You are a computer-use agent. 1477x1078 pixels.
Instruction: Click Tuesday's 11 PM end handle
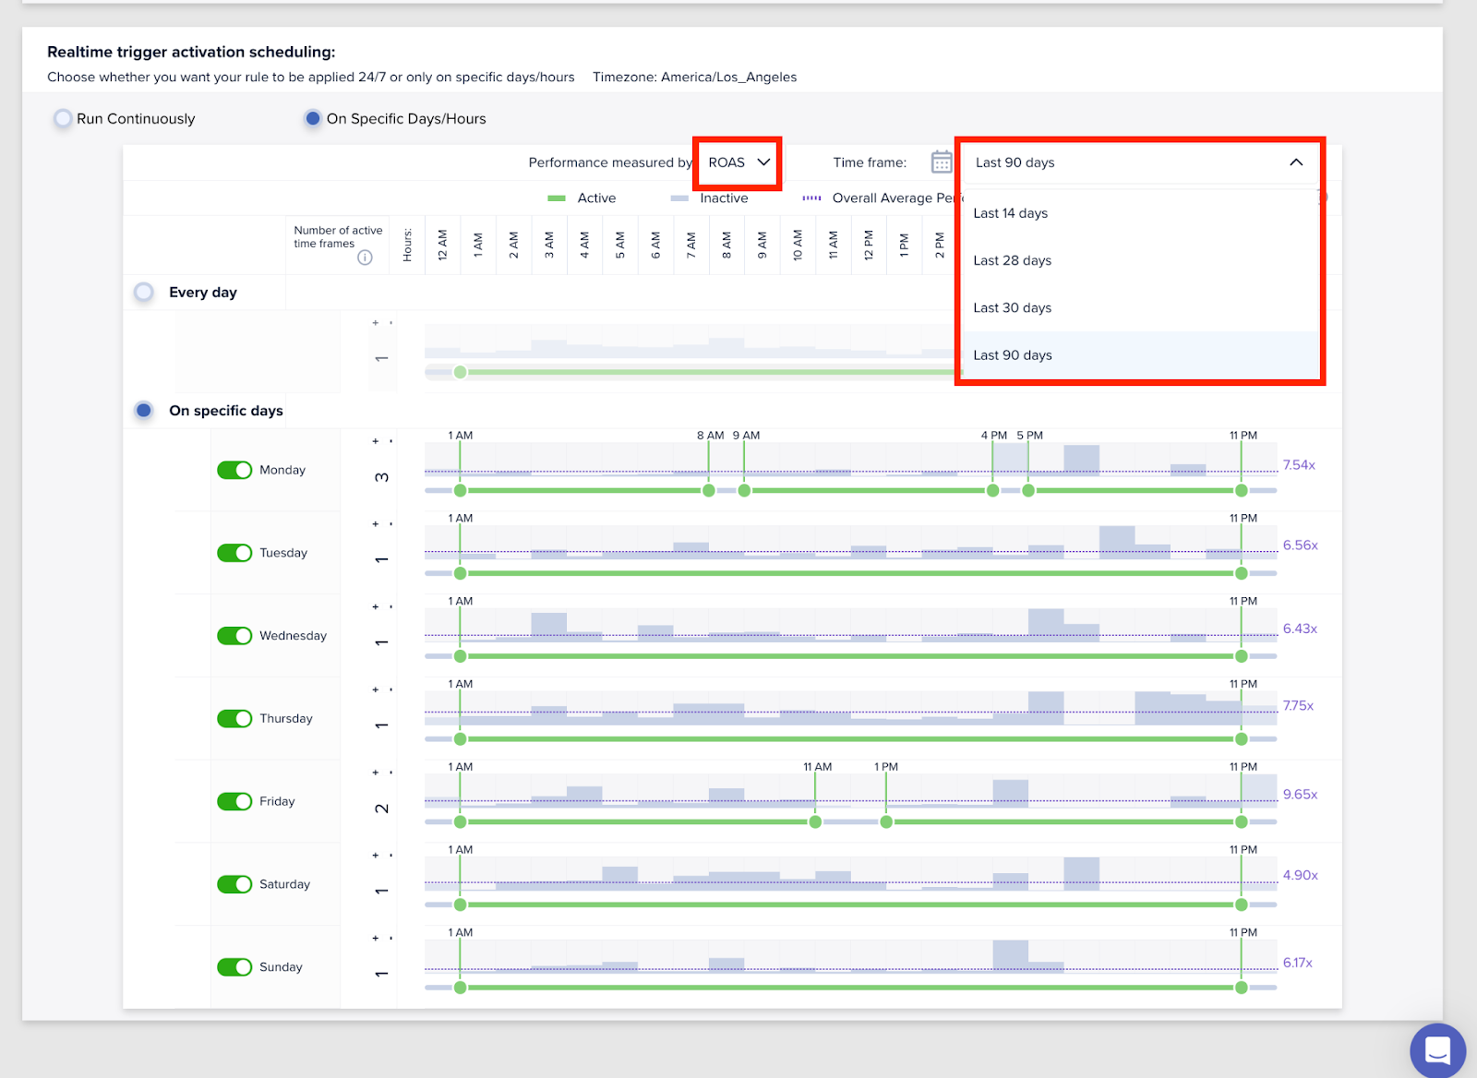click(1242, 574)
